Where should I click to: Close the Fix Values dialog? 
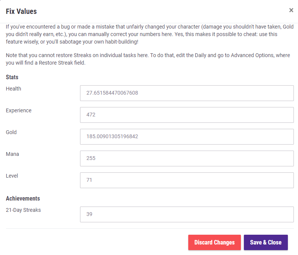click(x=291, y=10)
